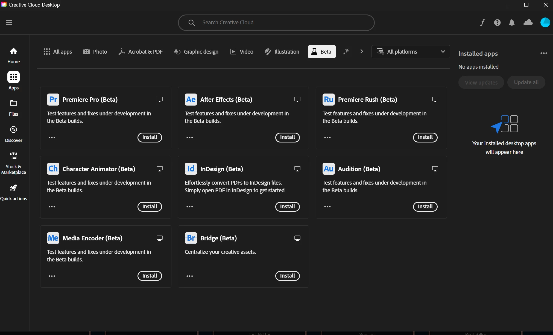Viewport: 553px width, 335px height.
Task: Open Files in the sidebar
Action: coord(13,108)
